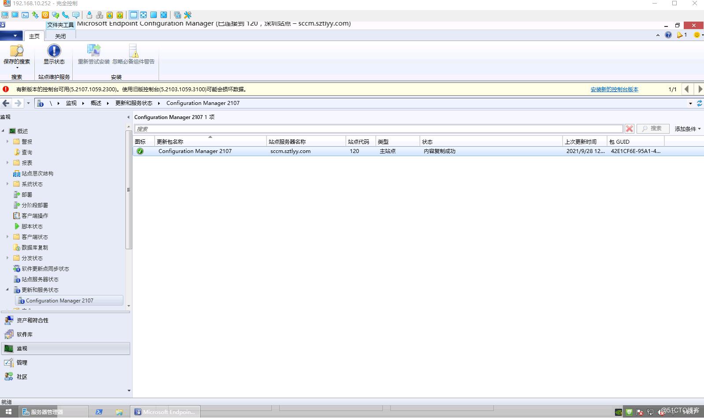Expand the 系统状态 tree node
The width and height of the screenshot is (704, 418).
(7, 184)
